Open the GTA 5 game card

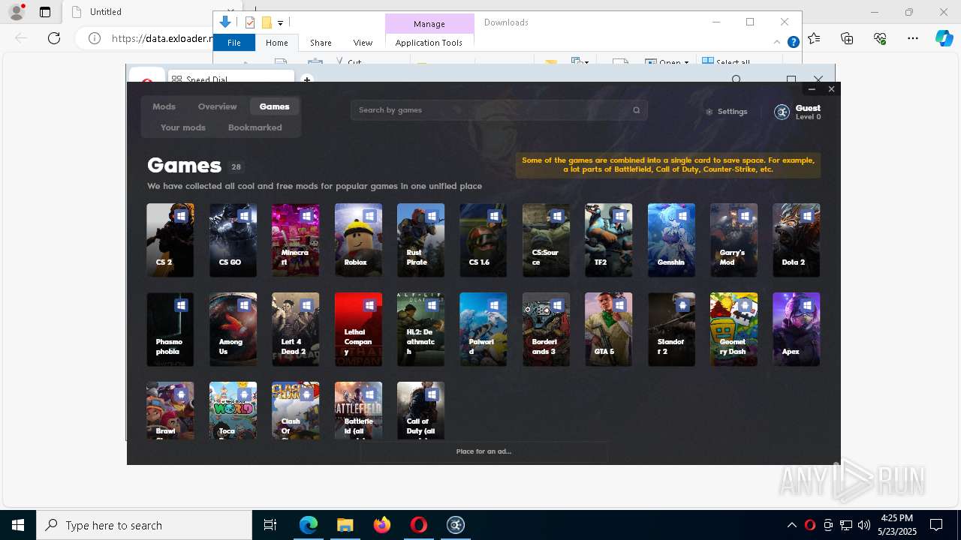[x=608, y=329]
